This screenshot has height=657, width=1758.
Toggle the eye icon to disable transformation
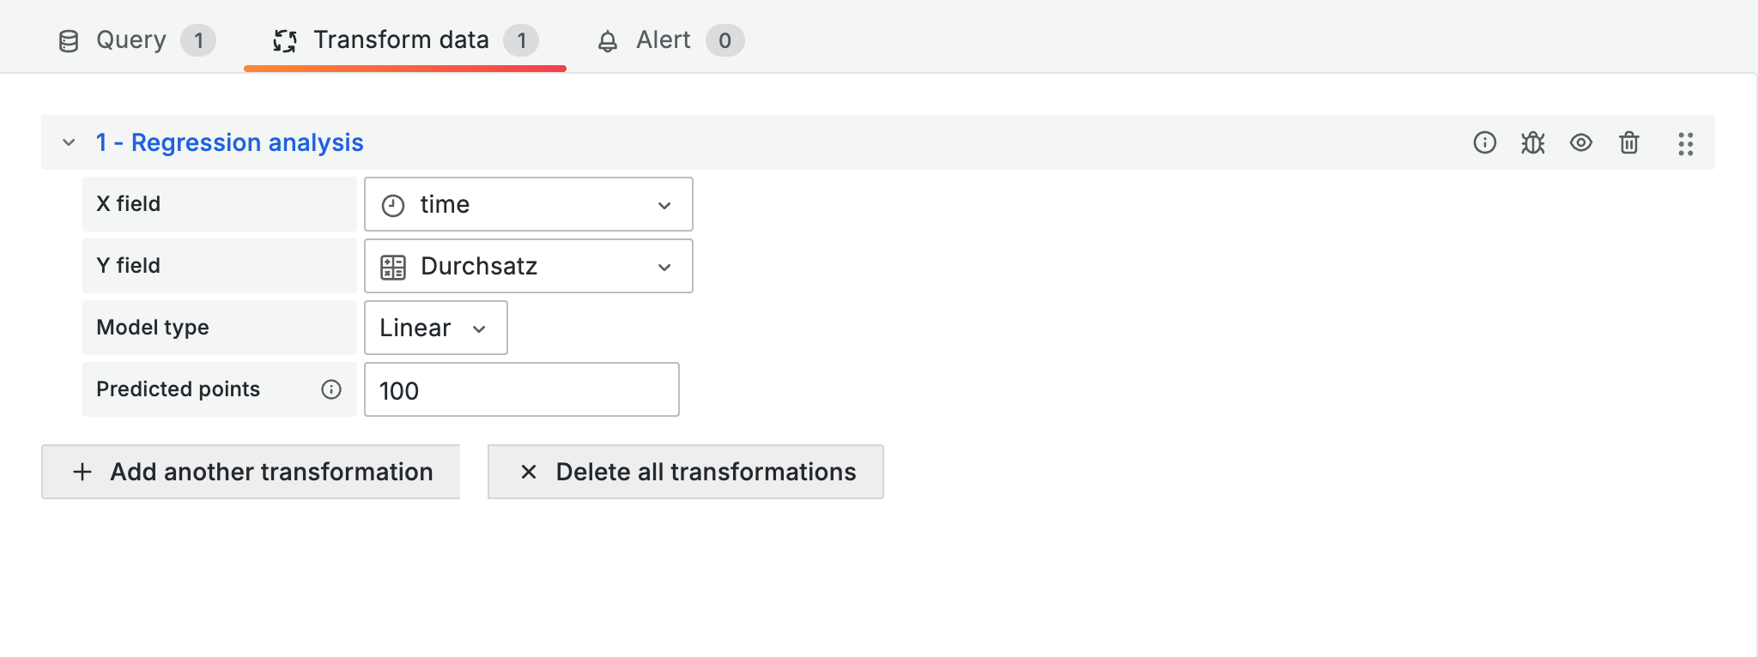coord(1580,142)
